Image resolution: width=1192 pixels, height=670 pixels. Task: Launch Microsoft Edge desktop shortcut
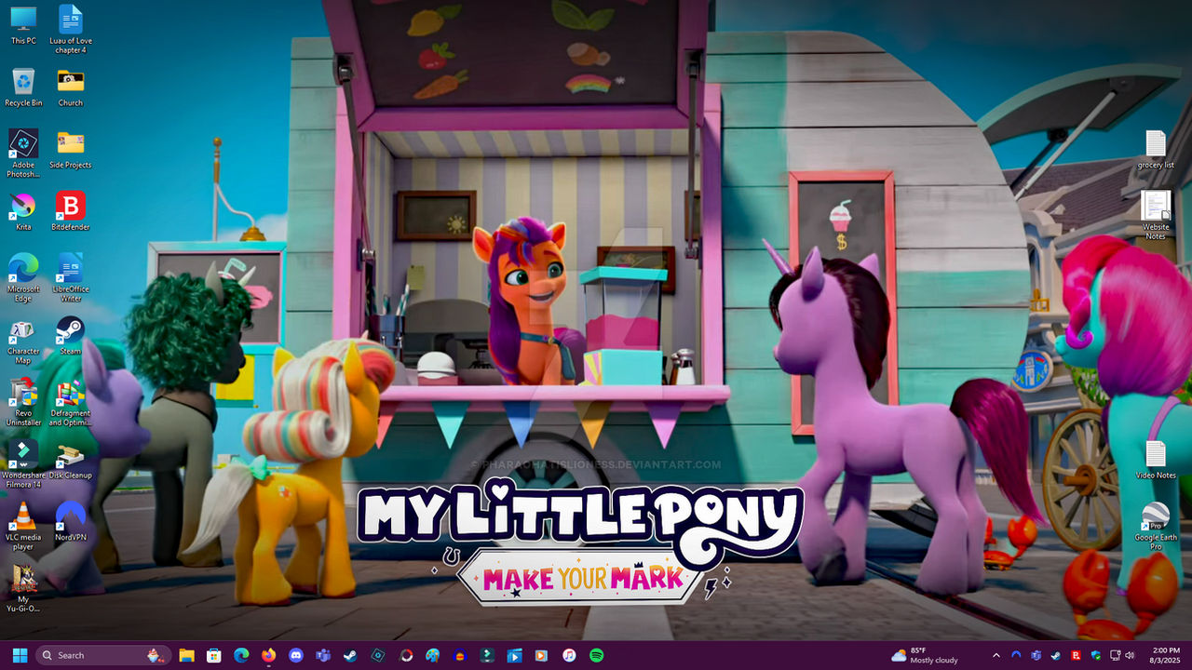click(x=23, y=277)
